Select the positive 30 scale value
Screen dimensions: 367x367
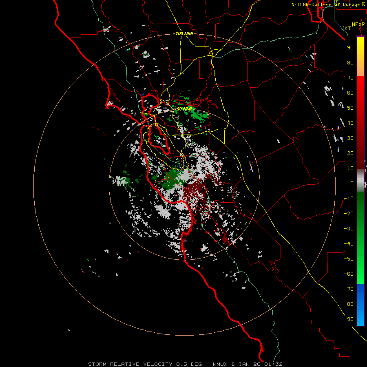[350, 138]
